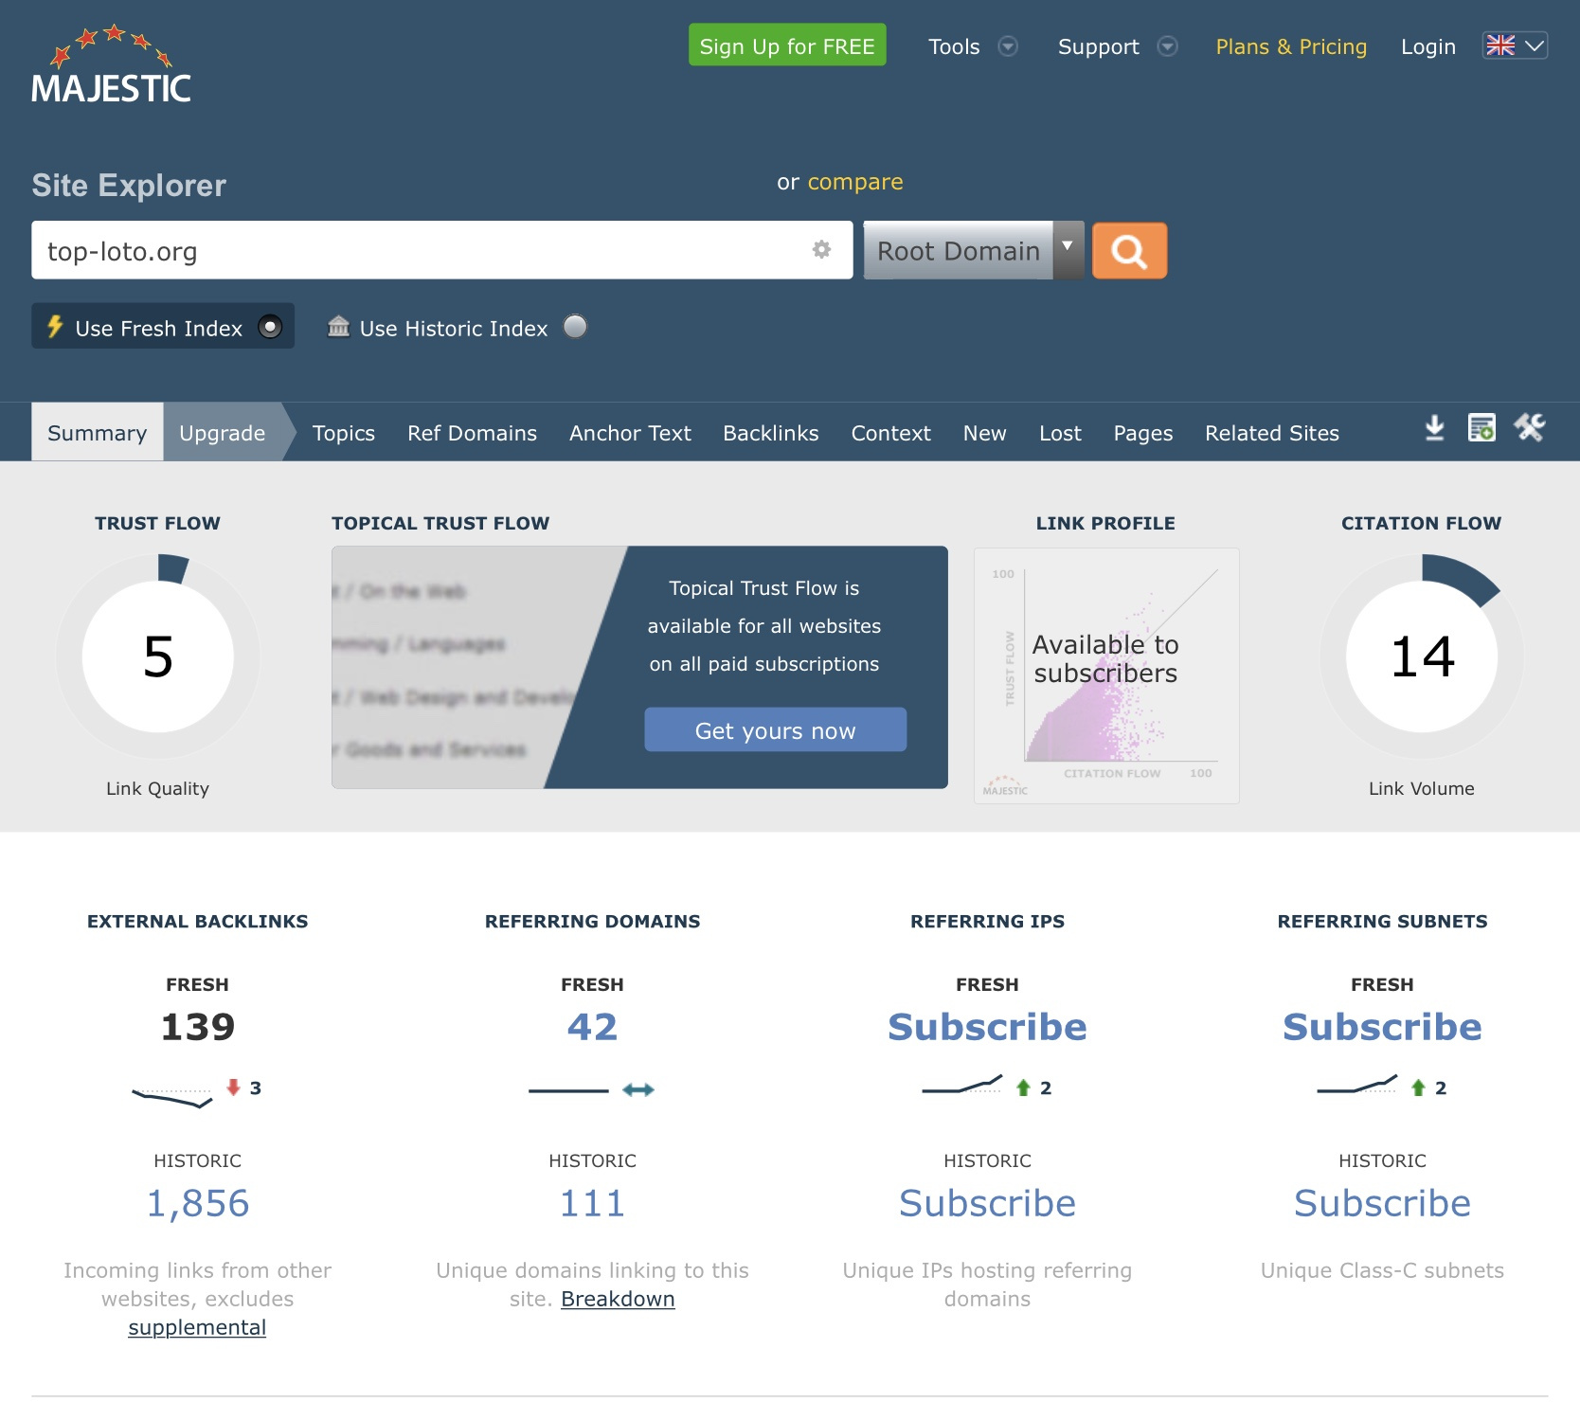The height and width of the screenshot is (1420, 1580).
Task: Click the compare link
Action: click(x=855, y=182)
